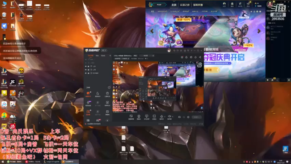Mute League homepage sound via speaker icon

tap(251, 12)
